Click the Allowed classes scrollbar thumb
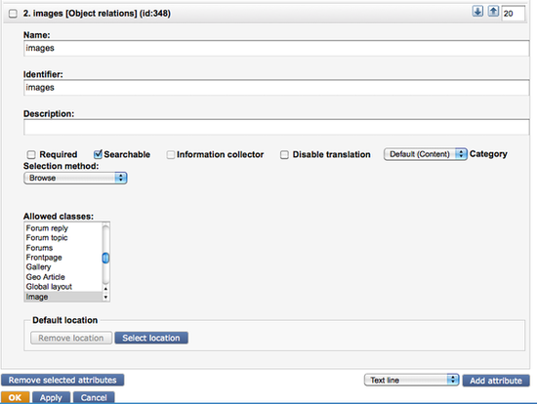This screenshot has height=404, width=537. click(x=105, y=258)
